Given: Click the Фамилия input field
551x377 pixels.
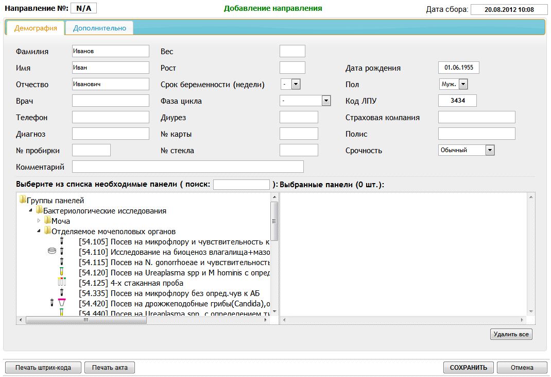Looking at the screenshot, I should tap(111, 51).
